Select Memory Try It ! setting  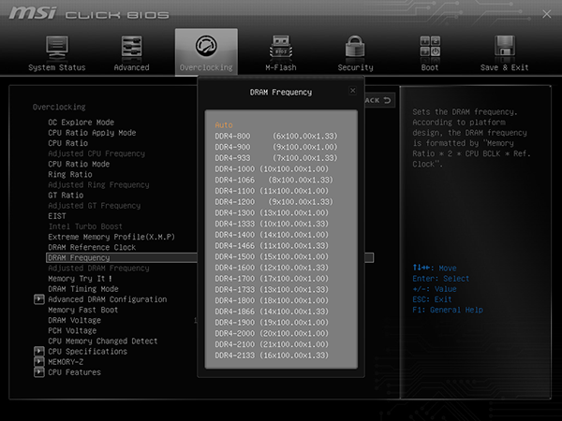80,279
